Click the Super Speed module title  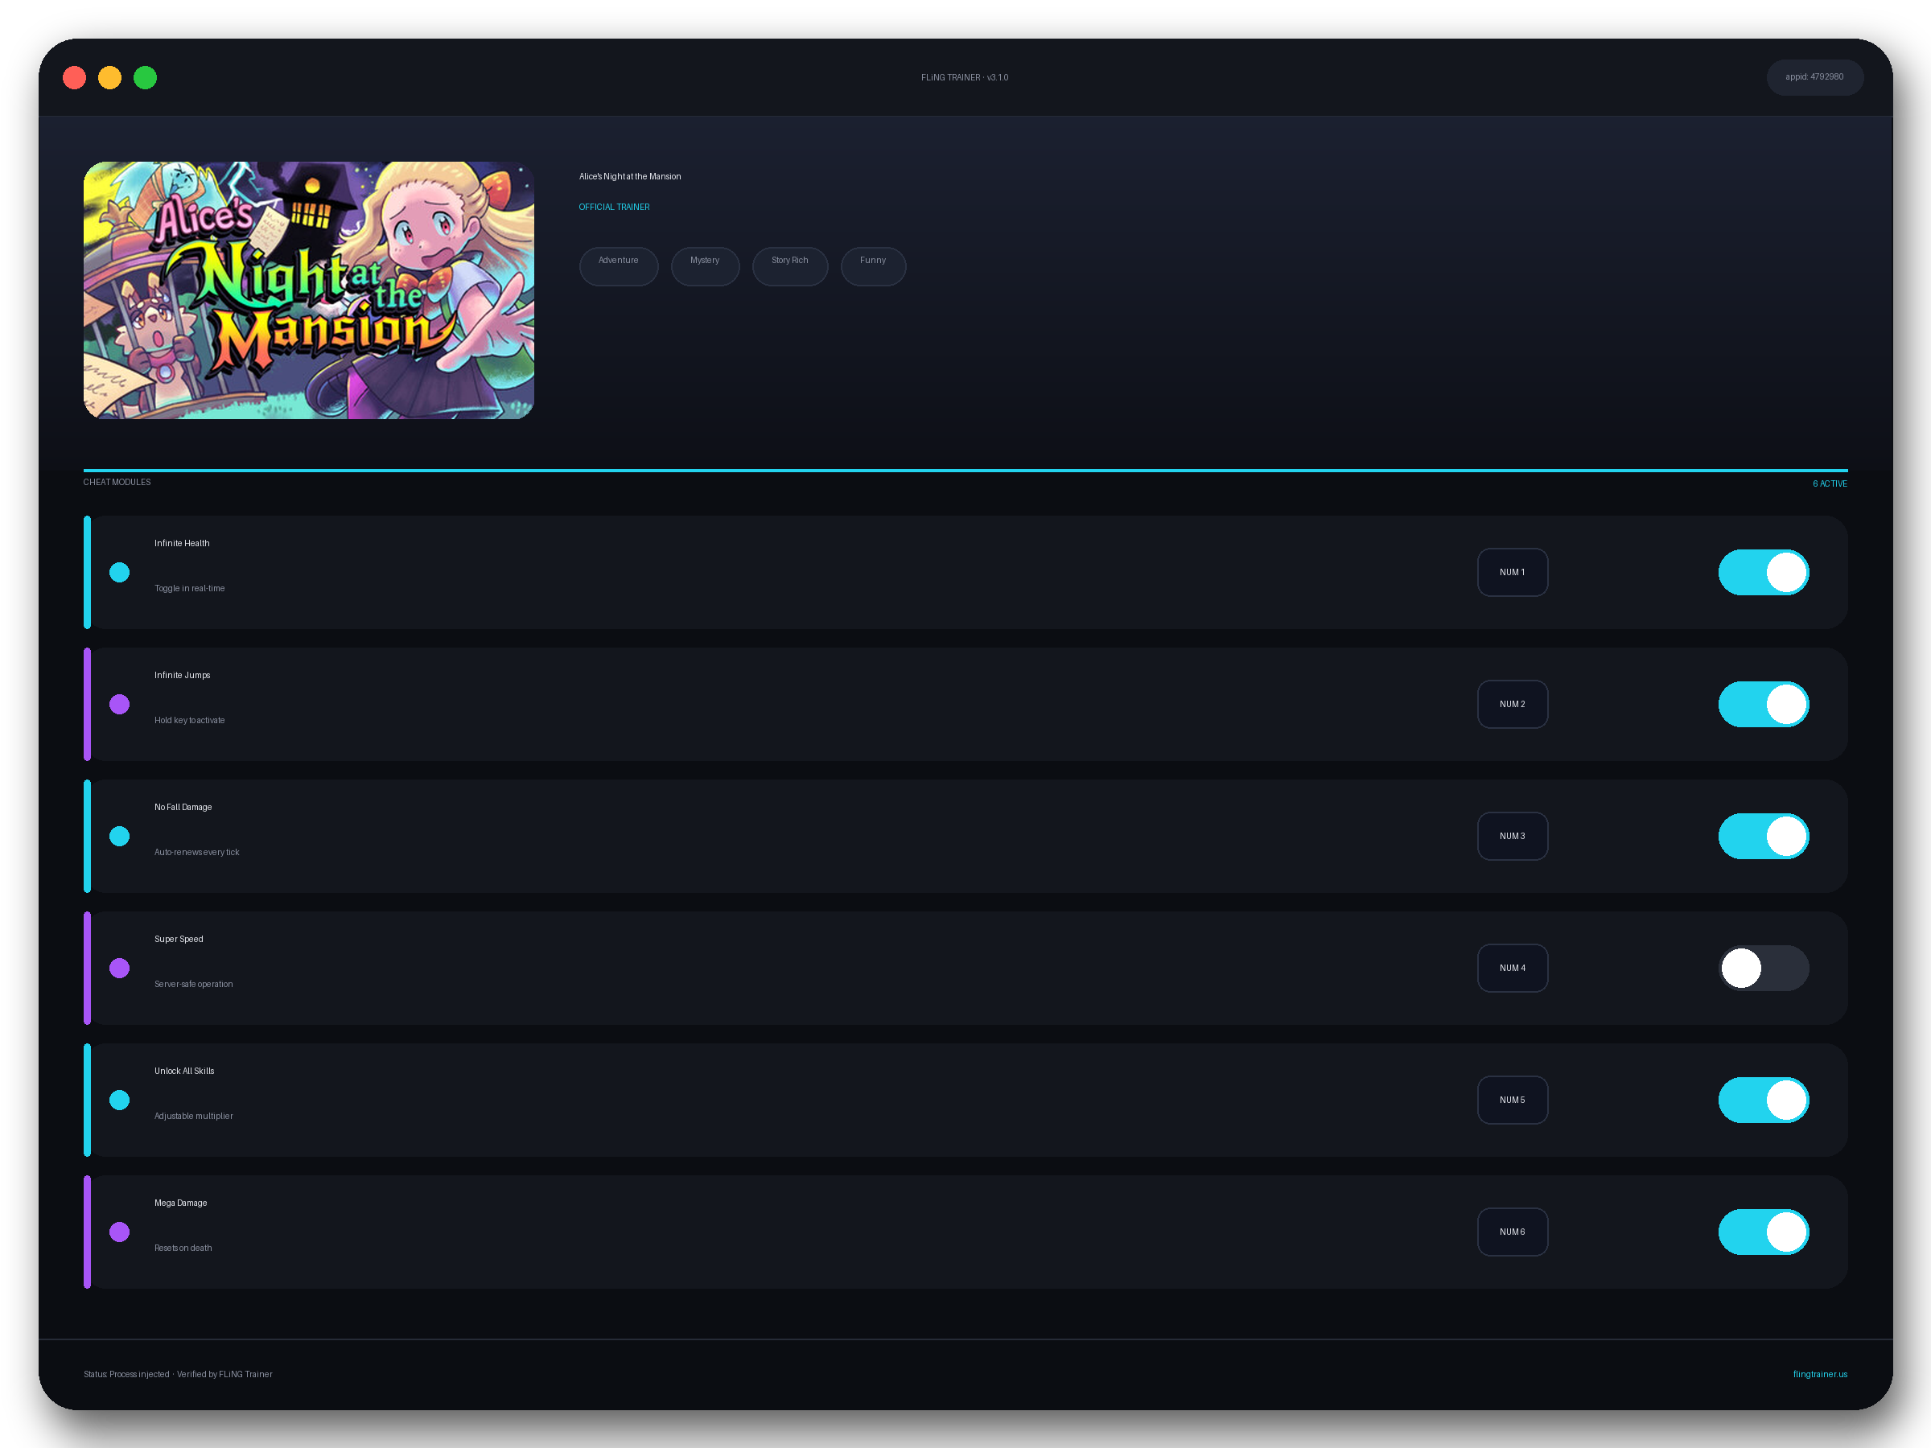click(178, 938)
